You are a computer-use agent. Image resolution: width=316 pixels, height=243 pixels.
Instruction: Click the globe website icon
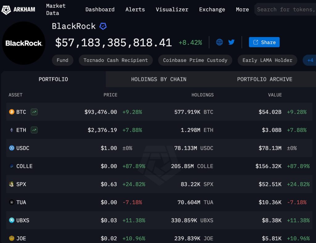click(x=219, y=42)
